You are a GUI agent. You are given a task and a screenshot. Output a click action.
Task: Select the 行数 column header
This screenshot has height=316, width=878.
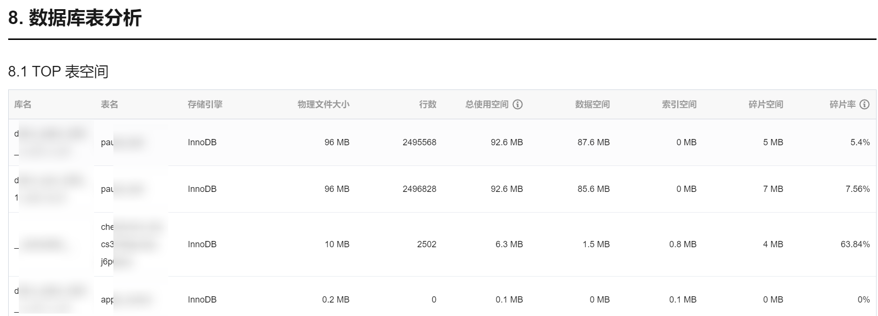[x=427, y=104]
